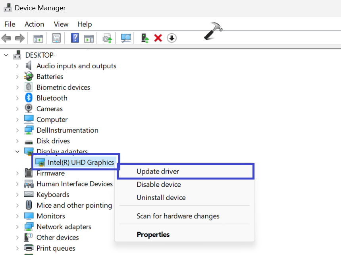
Task: Select the Intel(R) UHD Graphics device
Action: 75,162
